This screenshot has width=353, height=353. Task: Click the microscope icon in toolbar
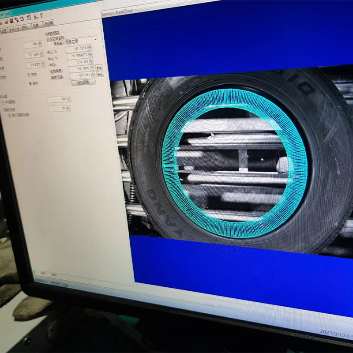[x=36, y=17]
